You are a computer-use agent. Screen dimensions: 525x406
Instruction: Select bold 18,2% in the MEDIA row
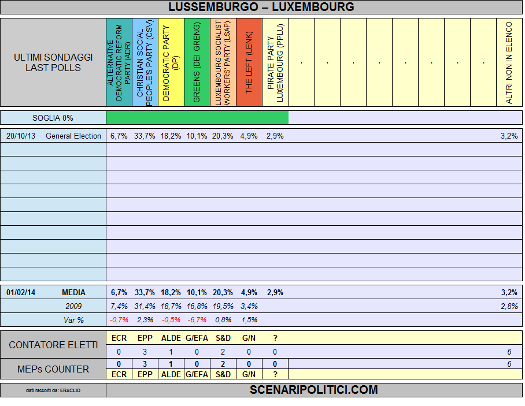coord(171,293)
